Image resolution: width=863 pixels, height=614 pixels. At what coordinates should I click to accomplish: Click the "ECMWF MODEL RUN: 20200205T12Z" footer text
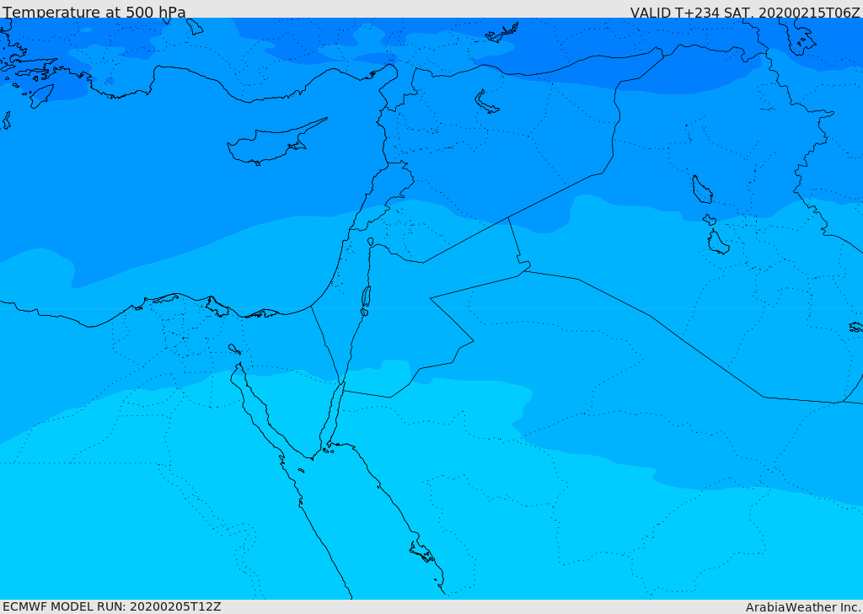click(x=112, y=606)
